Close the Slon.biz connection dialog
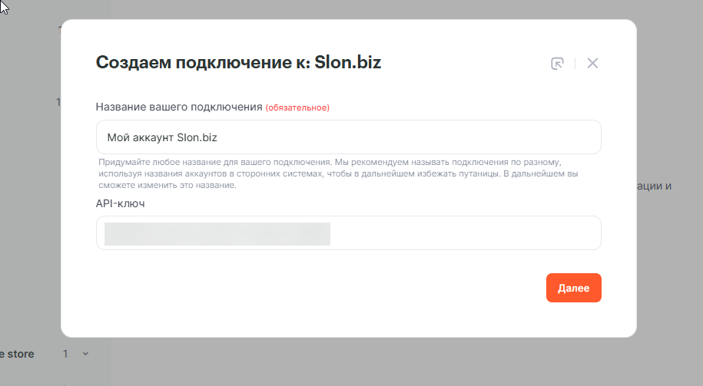Image resolution: width=703 pixels, height=386 pixels. pos(592,64)
